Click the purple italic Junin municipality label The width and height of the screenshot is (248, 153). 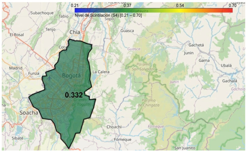tap(174, 82)
